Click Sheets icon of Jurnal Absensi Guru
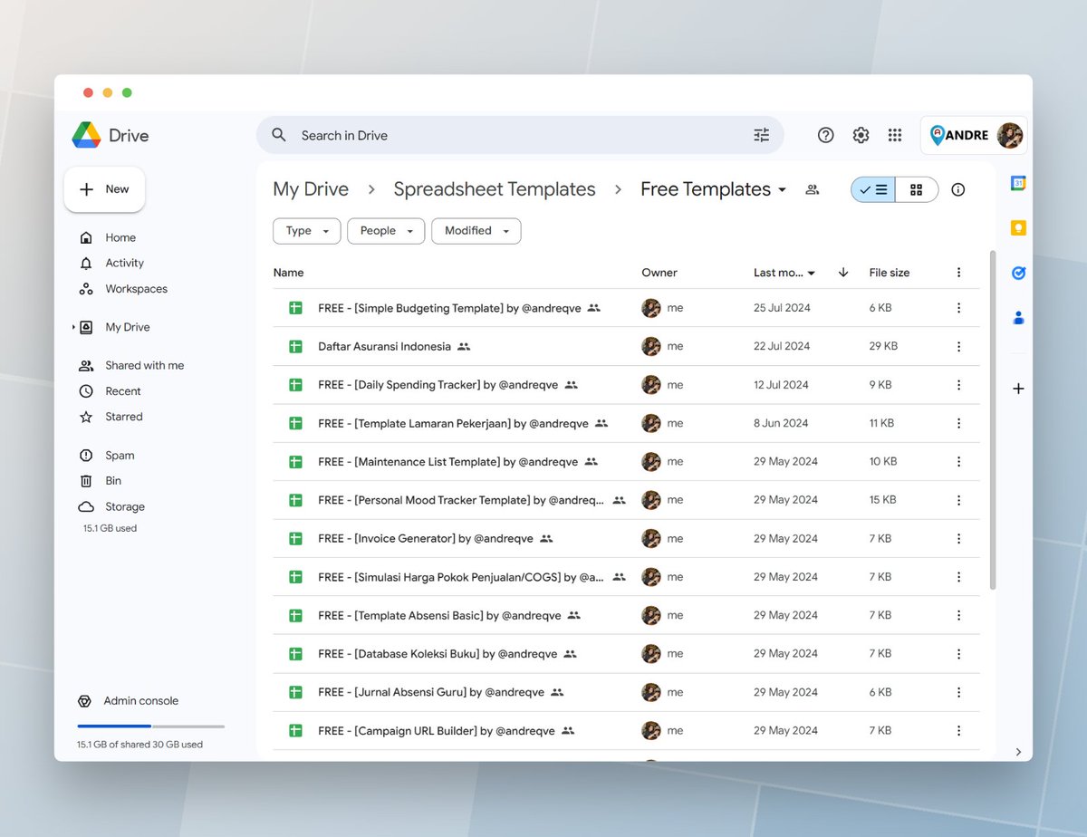The image size is (1087, 837). tap(294, 692)
